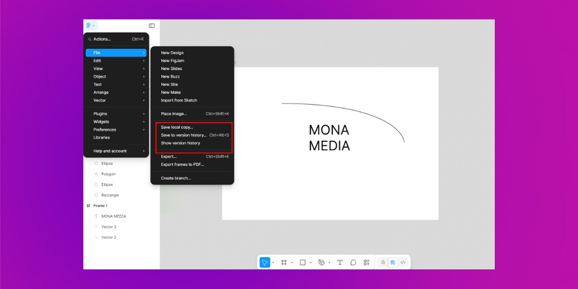Expand Frame tool options arrow
The image size is (578, 289).
(x=292, y=263)
